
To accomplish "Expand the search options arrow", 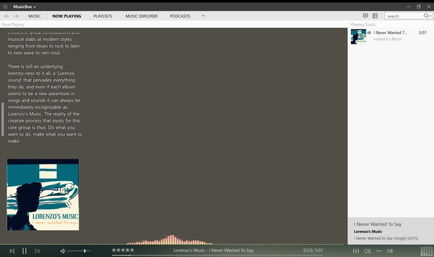I will [x=430, y=16].
